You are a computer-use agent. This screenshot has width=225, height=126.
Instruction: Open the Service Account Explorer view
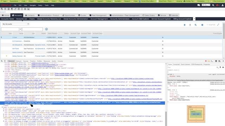tap(161, 19)
